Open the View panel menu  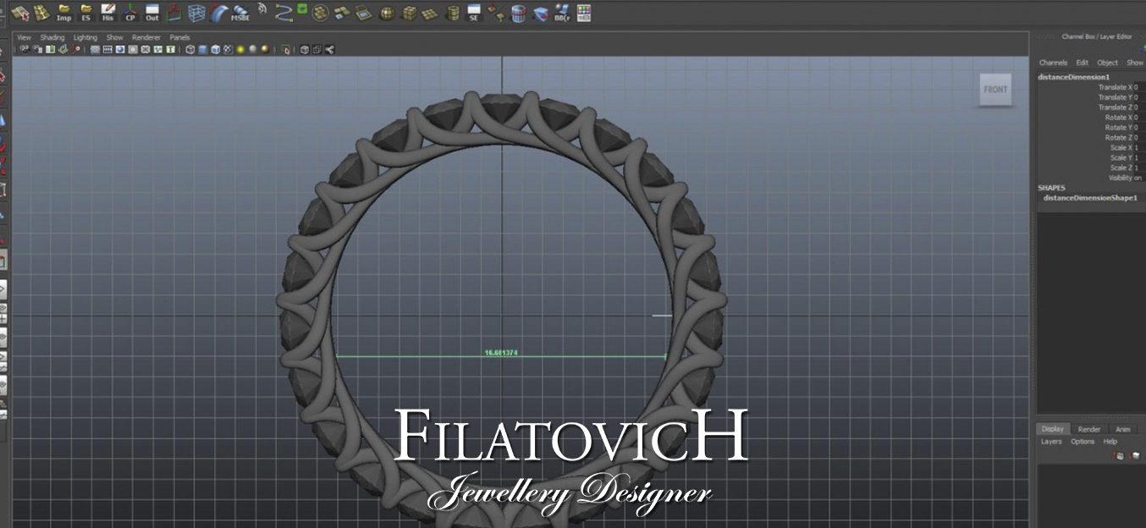24,37
